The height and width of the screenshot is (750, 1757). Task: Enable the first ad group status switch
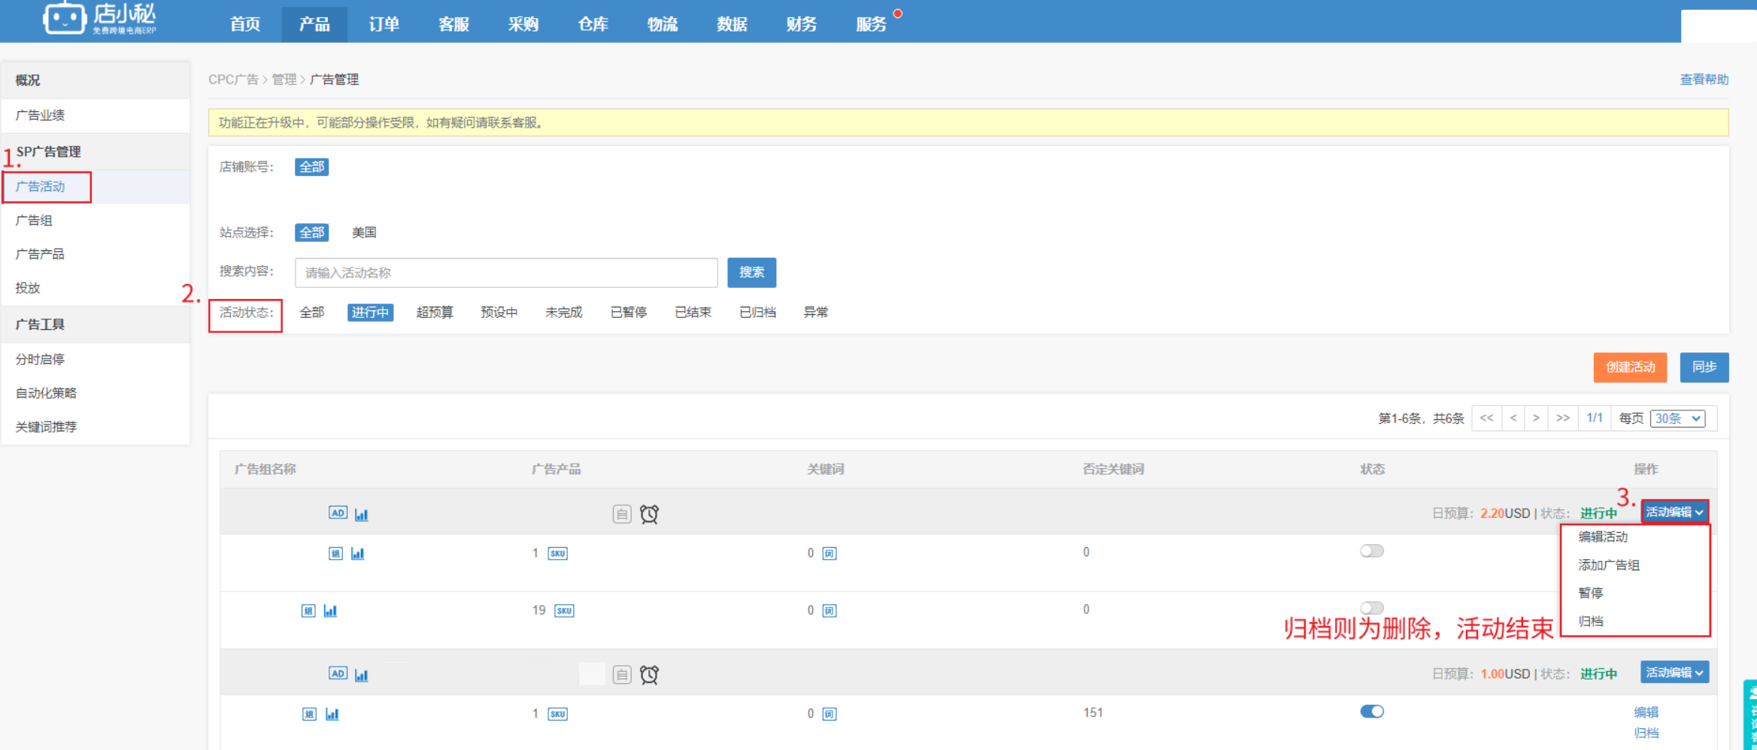click(x=1371, y=551)
